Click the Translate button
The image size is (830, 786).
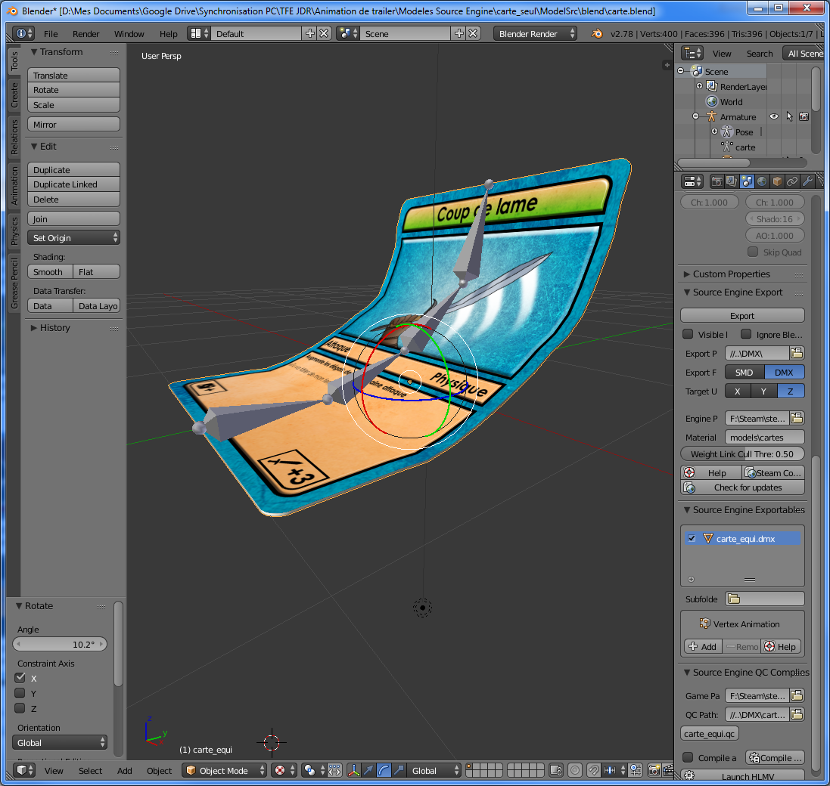coord(73,75)
